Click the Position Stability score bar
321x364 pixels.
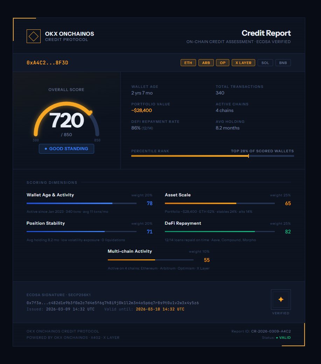[82, 231]
